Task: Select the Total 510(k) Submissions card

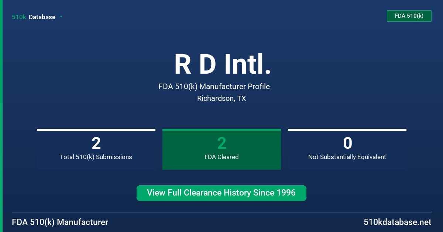Action: click(96, 149)
